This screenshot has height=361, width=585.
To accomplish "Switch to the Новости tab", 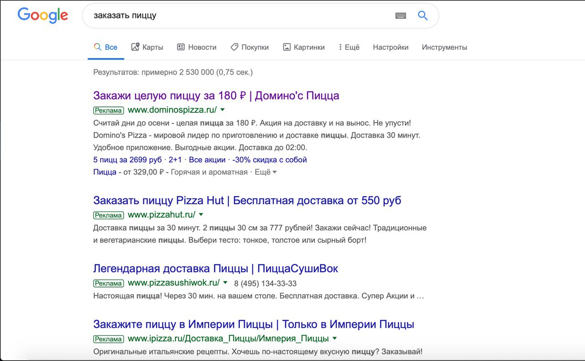I will click(197, 47).
